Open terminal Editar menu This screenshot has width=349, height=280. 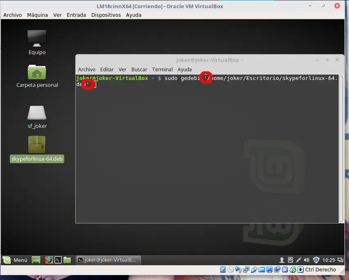coord(107,70)
